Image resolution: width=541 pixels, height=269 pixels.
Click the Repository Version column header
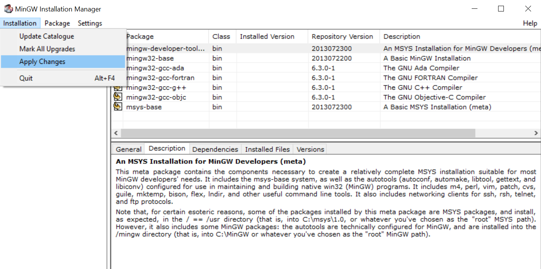(x=344, y=37)
